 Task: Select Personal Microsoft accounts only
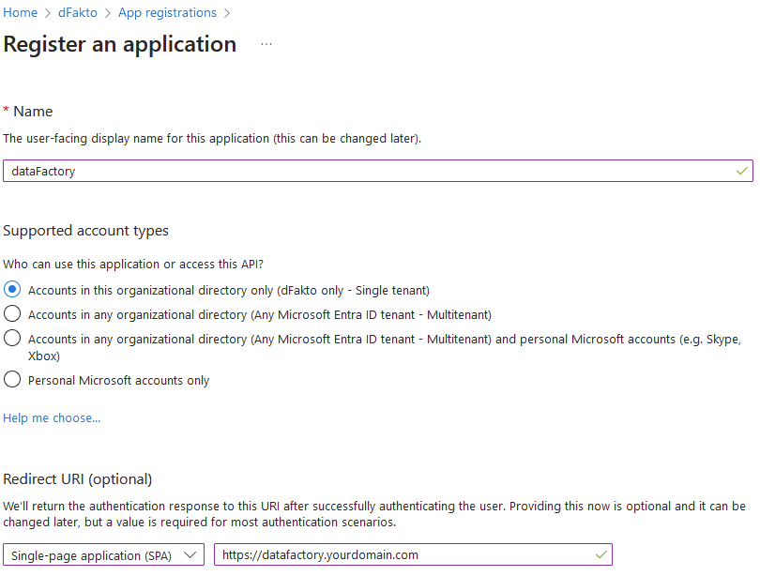13,380
